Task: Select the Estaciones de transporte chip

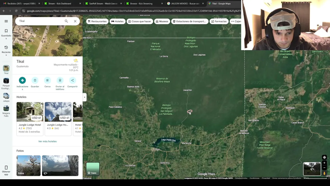Action: click(x=189, y=21)
